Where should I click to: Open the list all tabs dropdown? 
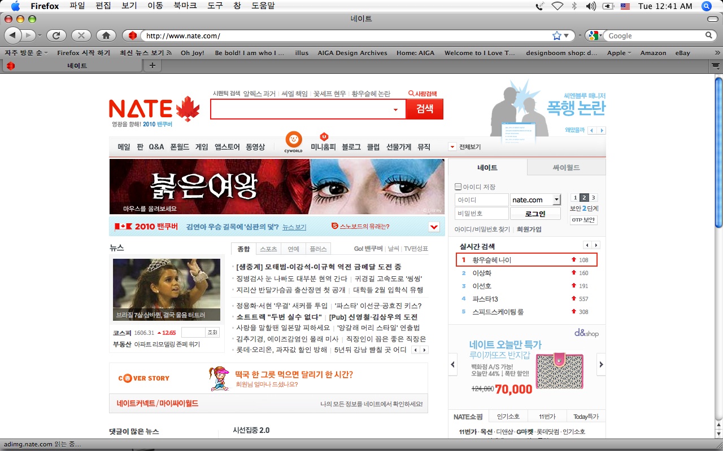point(716,65)
